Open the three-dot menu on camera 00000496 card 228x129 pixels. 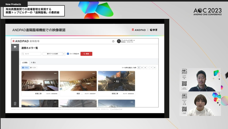coord(55,74)
